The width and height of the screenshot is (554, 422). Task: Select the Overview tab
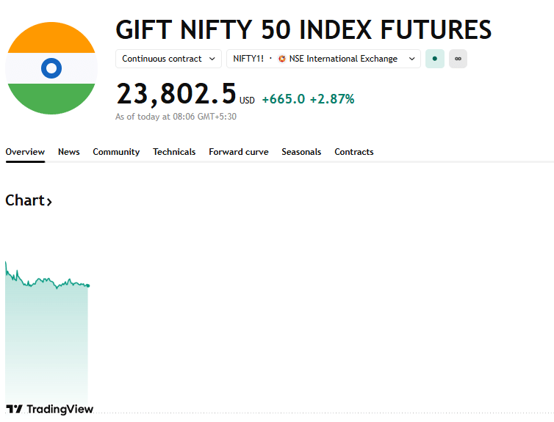[x=25, y=152]
